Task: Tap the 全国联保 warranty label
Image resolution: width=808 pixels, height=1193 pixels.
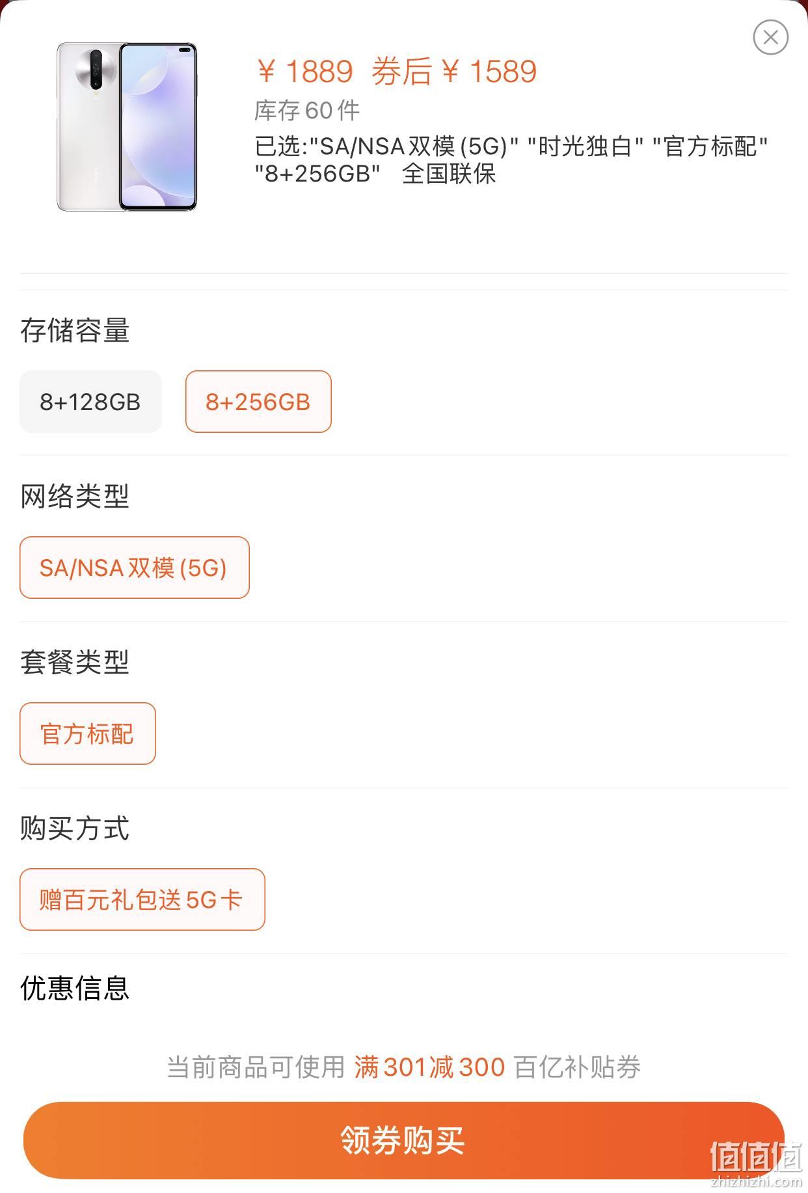Action: coord(449,174)
